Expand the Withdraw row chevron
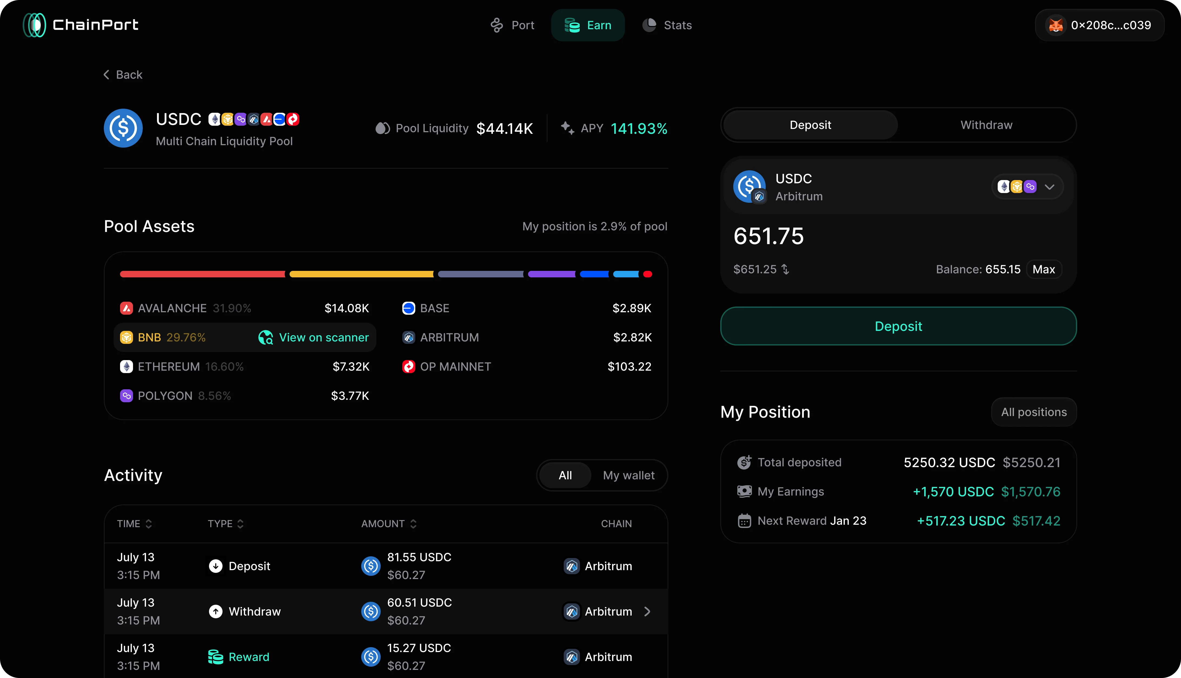The height and width of the screenshot is (678, 1181). (x=647, y=611)
